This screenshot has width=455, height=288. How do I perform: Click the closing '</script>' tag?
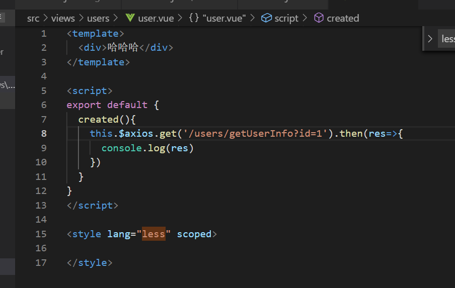point(93,206)
